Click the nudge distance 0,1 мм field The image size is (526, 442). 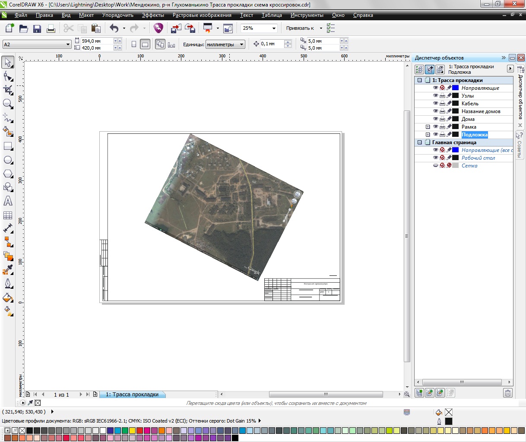pyautogui.click(x=272, y=44)
